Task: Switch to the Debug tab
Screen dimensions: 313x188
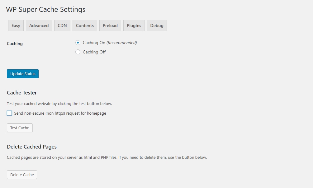Action: (x=157, y=25)
